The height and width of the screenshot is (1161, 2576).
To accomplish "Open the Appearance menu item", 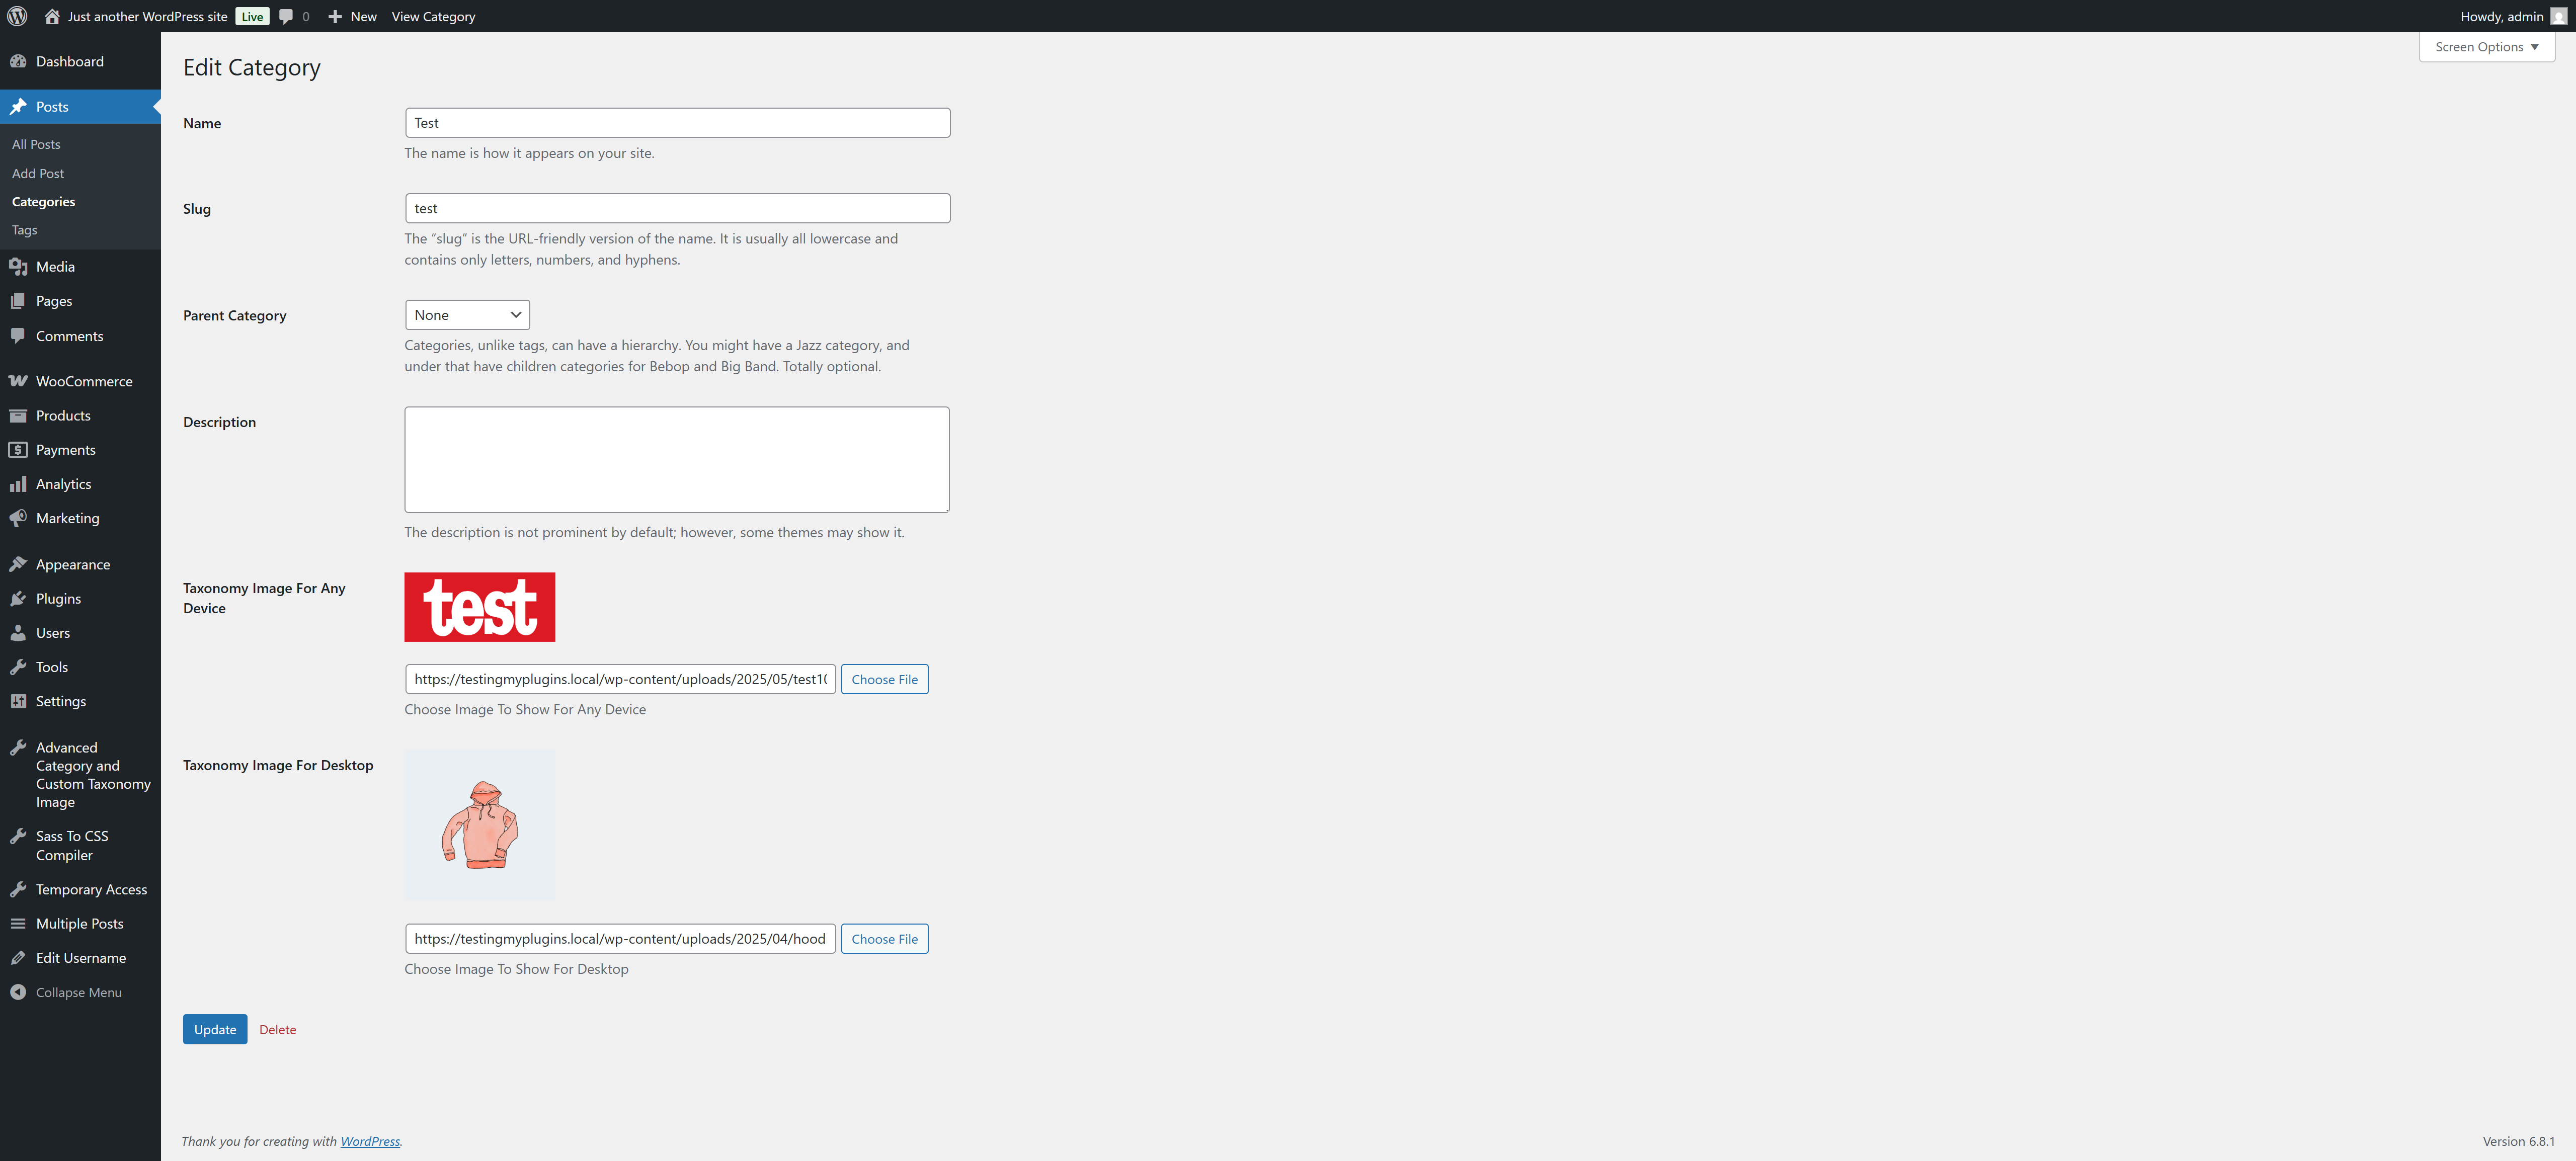I will click(x=73, y=564).
